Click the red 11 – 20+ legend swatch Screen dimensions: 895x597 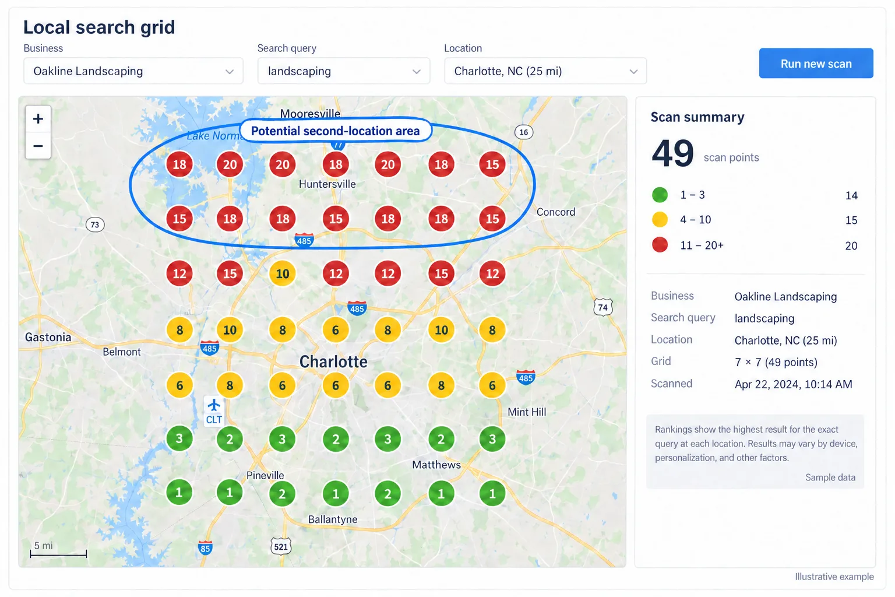click(x=660, y=245)
